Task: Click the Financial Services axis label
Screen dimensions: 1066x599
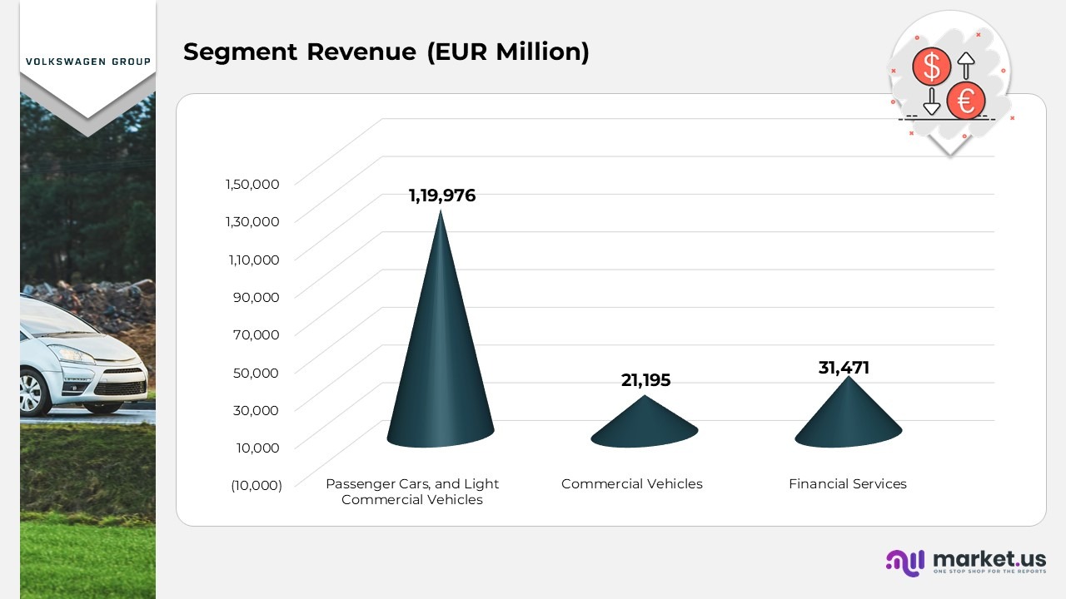Action: coord(847,483)
